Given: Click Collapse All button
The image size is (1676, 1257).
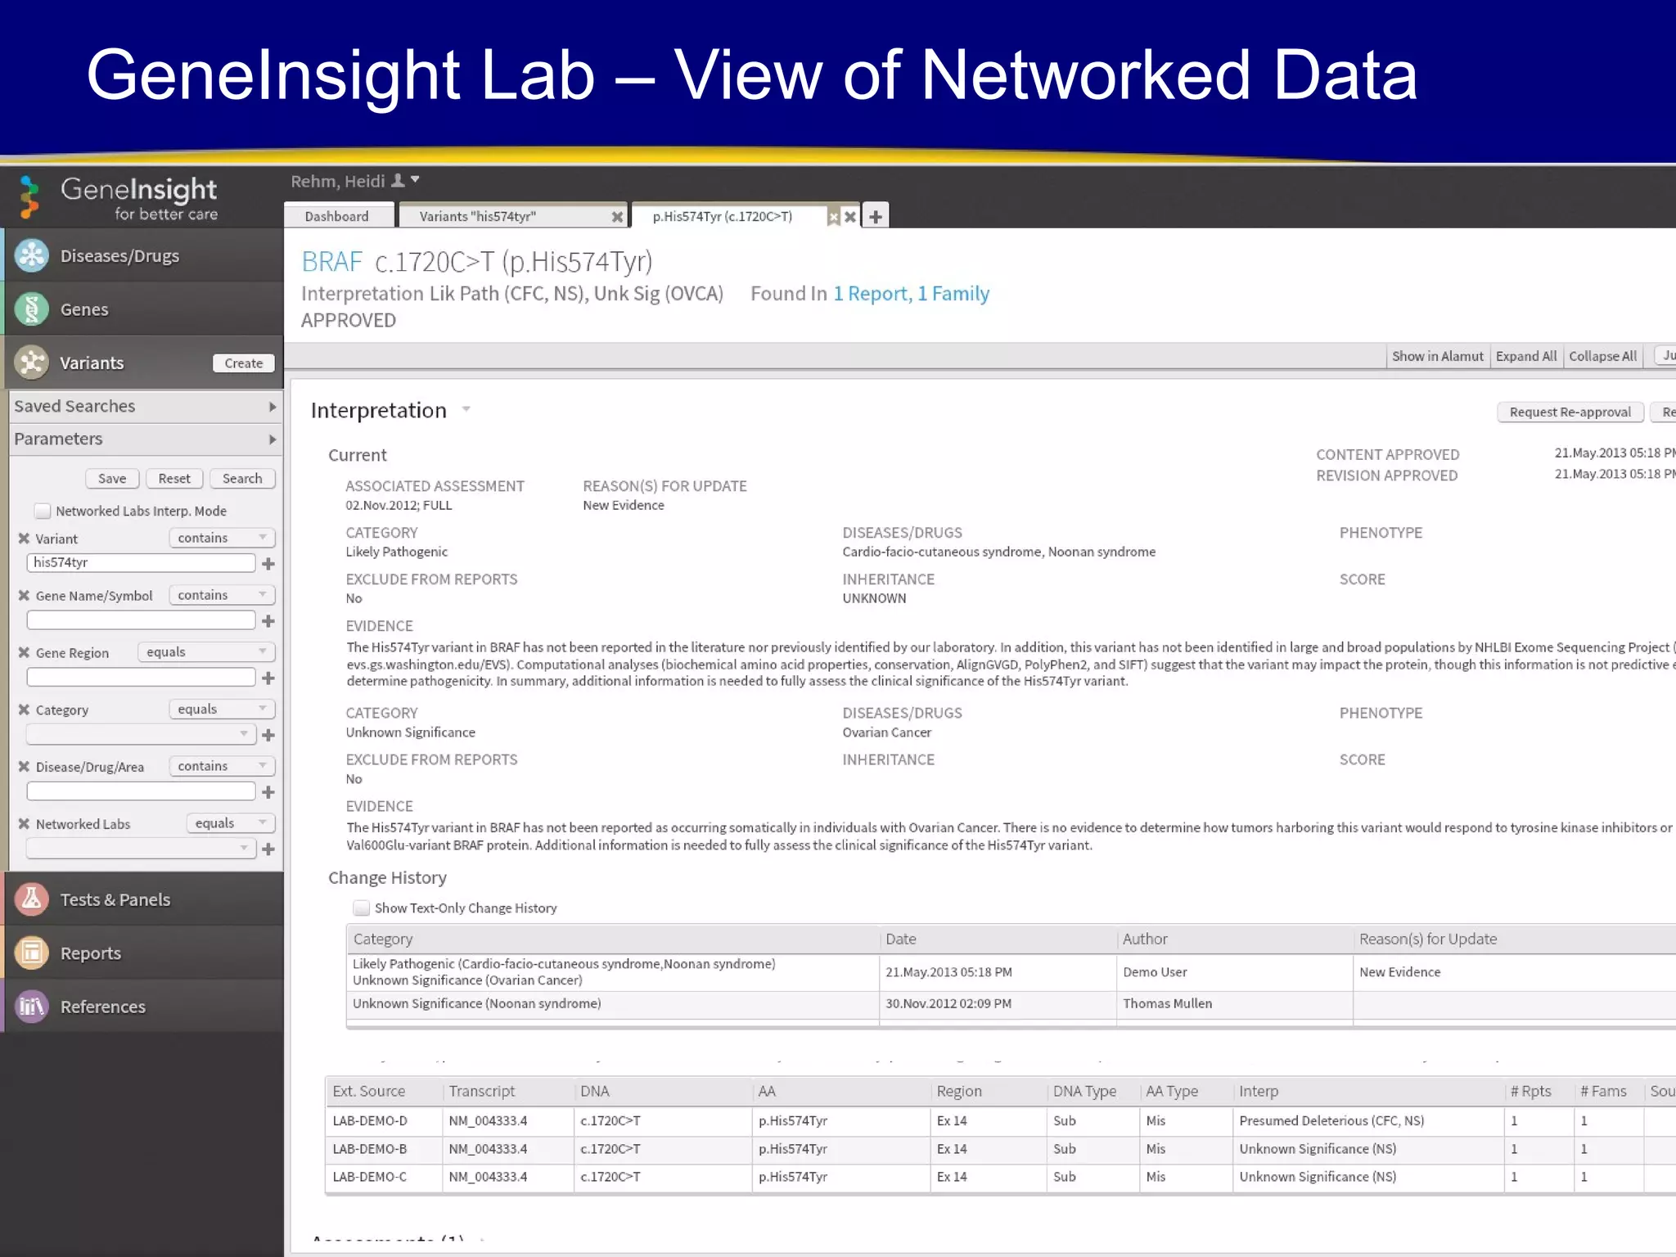Looking at the screenshot, I should point(1602,356).
